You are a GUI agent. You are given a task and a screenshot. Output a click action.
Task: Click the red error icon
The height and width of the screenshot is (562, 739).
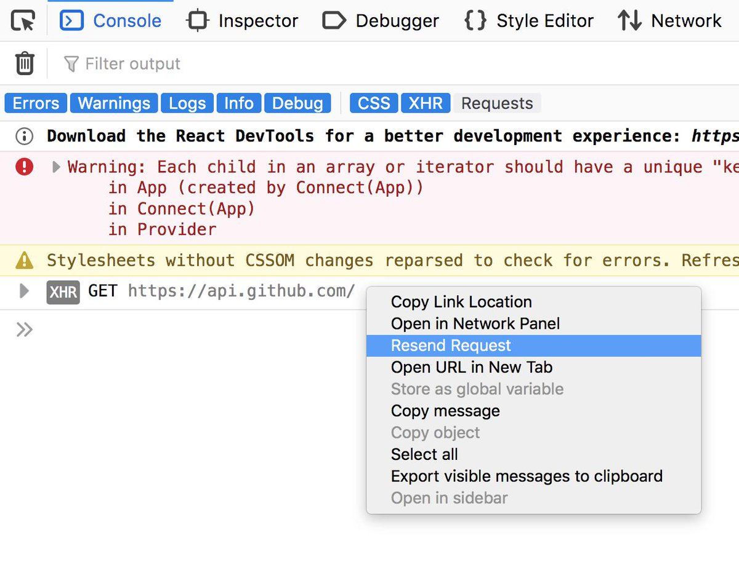pos(25,167)
